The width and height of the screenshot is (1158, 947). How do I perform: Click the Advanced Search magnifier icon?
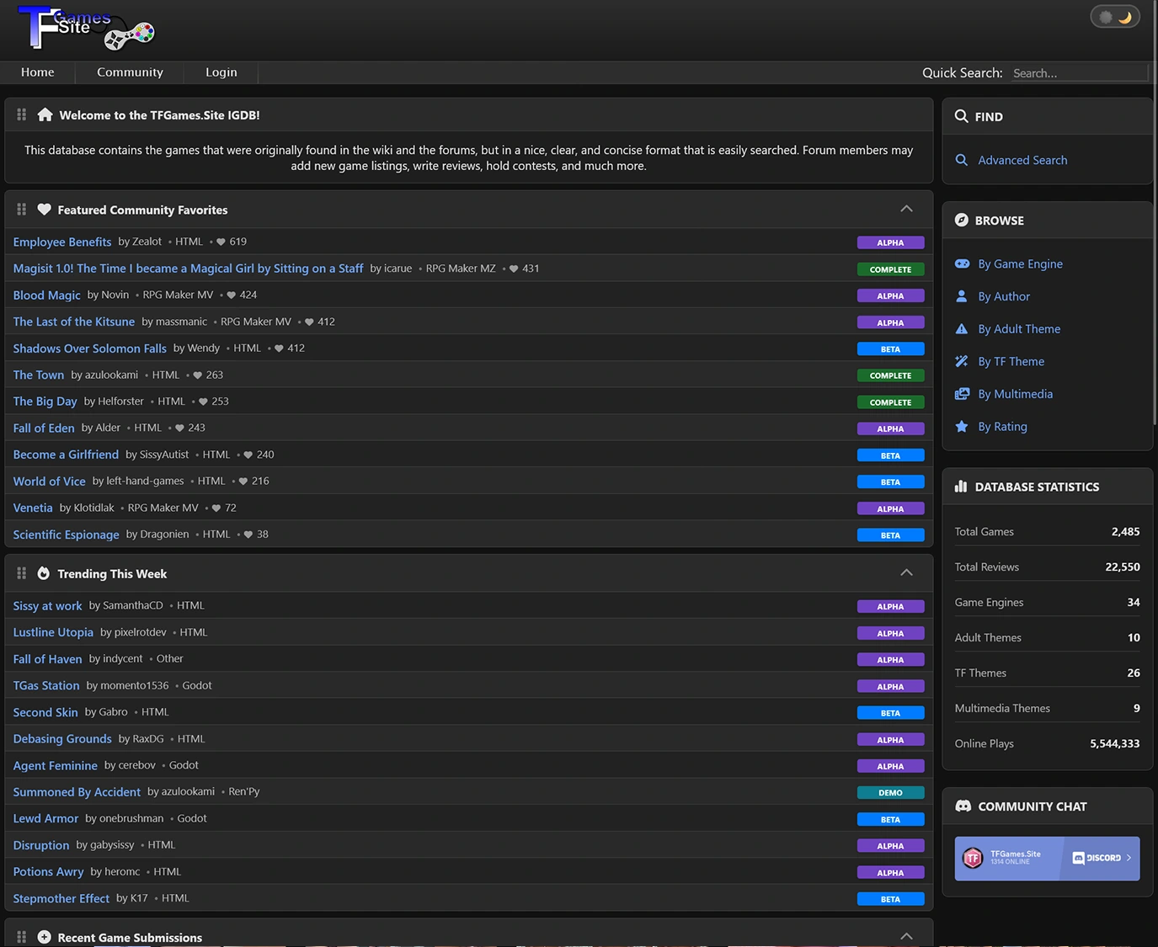click(962, 160)
